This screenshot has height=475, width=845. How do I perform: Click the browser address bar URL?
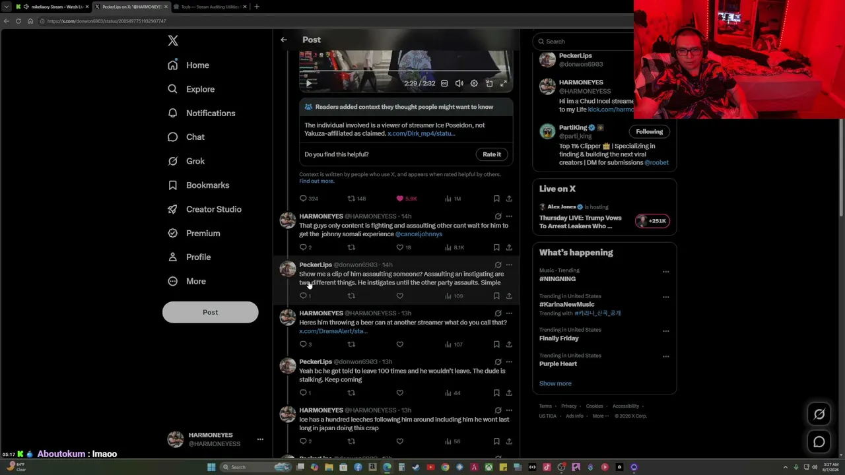tap(106, 21)
